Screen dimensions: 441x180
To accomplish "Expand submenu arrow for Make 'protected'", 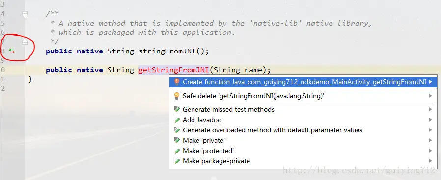I will (431, 151).
